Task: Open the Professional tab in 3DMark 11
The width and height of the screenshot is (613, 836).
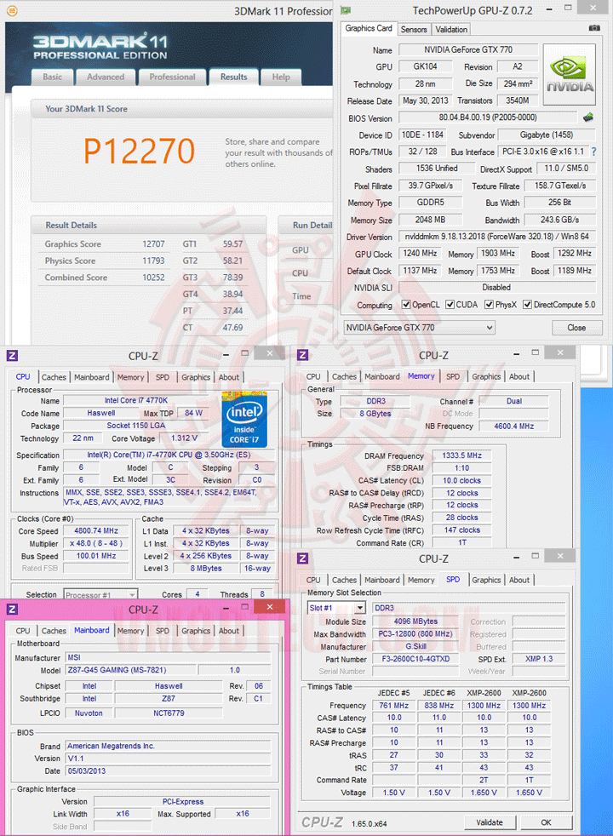Action: pos(172,77)
